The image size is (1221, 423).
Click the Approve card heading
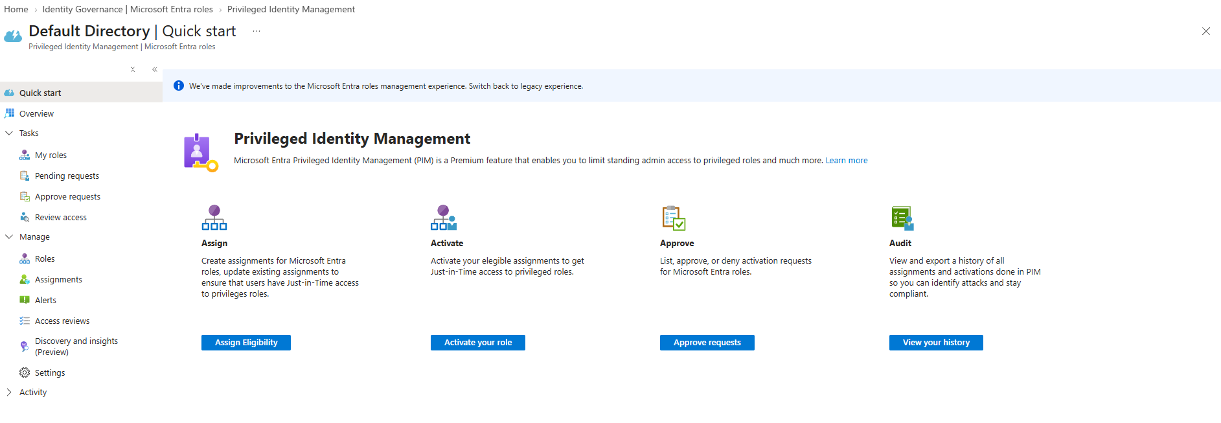tap(677, 244)
